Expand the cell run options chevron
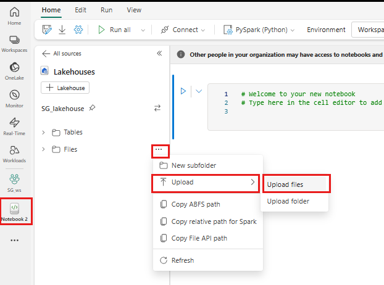This screenshot has width=384, height=285. coord(199,91)
